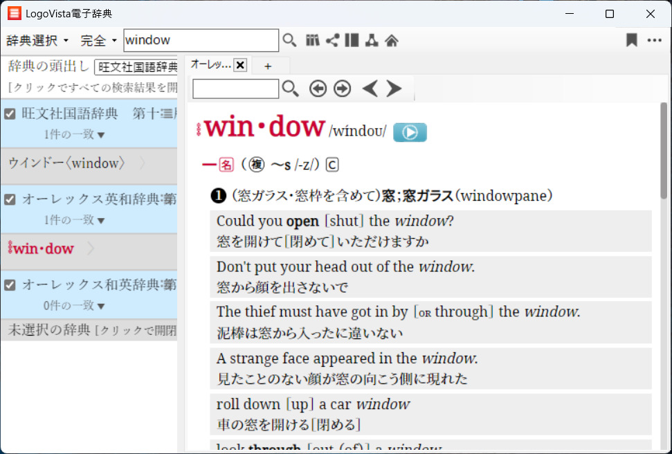Screen dimensions: 672x454
Task: Click the share icon in the toolbar
Action: pos(332,41)
